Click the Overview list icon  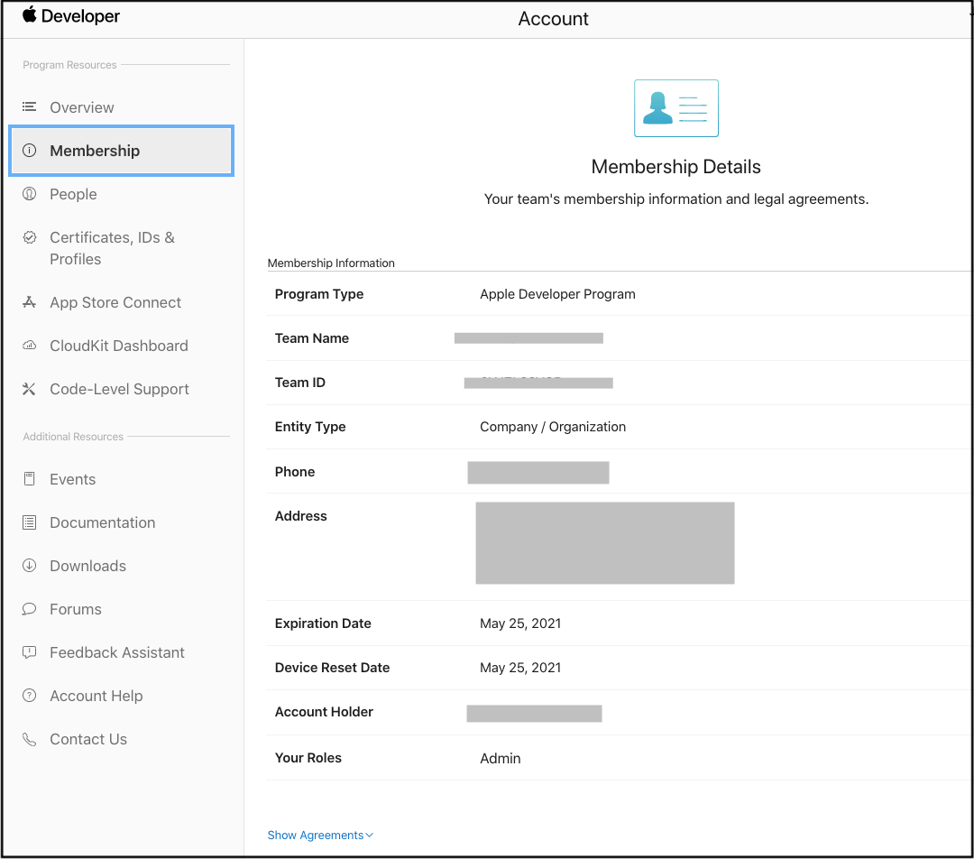(x=30, y=106)
